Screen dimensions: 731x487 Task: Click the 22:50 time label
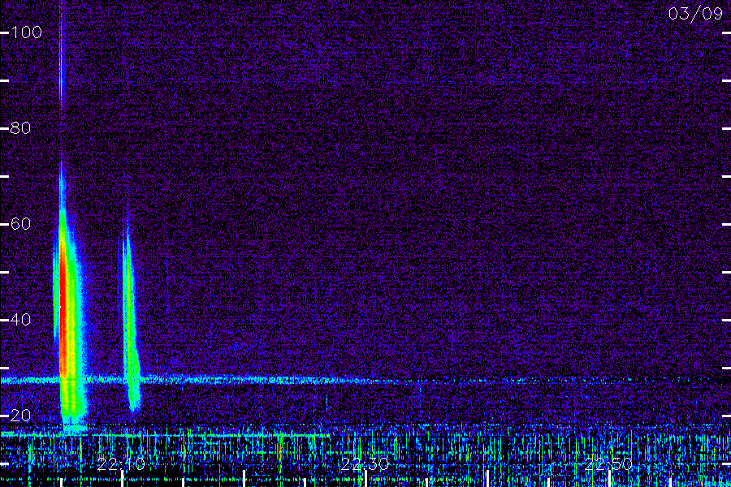pyautogui.click(x=608, y=464)
